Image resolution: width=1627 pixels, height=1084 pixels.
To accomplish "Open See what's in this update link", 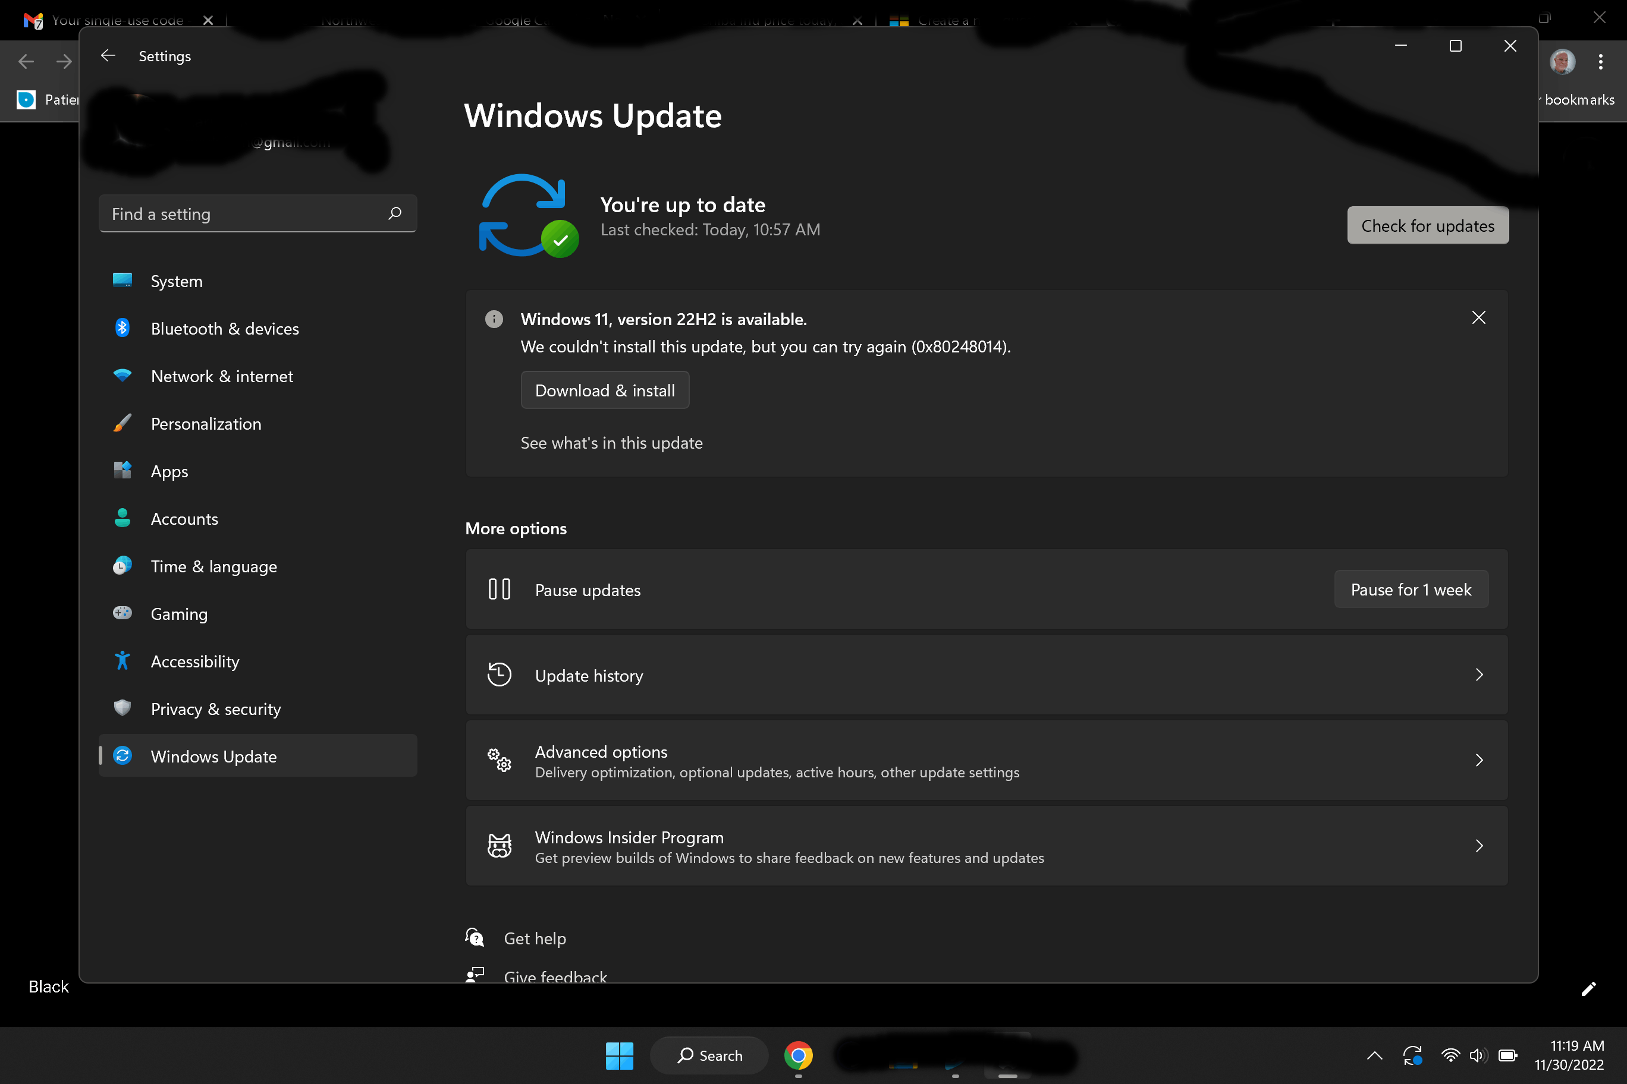I will point(611,443).
